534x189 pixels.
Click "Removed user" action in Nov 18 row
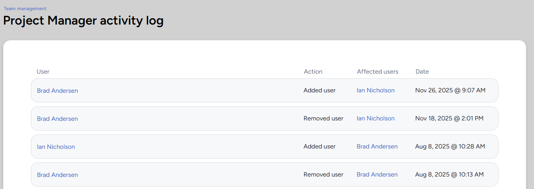323,118
